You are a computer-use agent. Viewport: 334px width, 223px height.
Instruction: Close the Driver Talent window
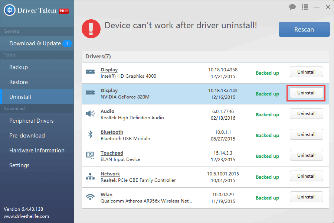tap(328, 7)
